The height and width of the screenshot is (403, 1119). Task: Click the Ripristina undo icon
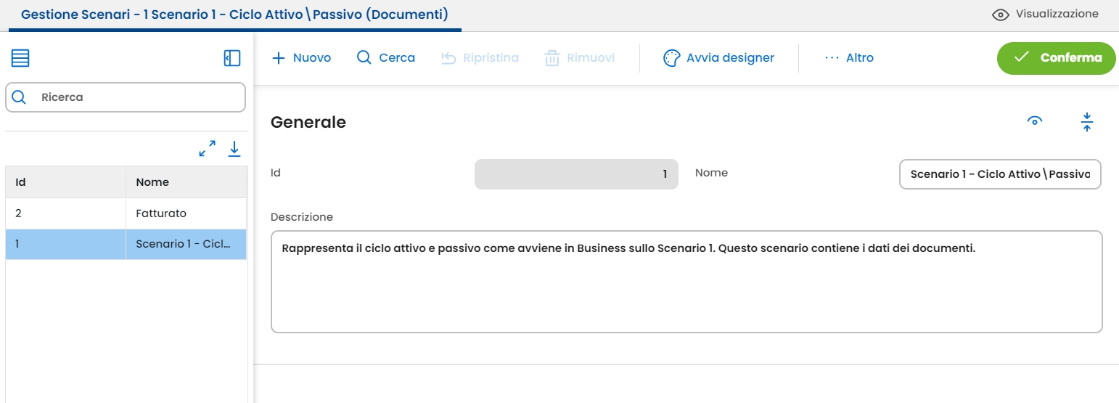pos(448,58)
